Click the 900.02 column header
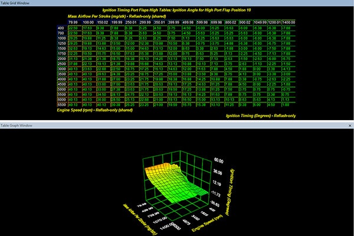The width and height of the screenshot is (354, 236). (x=244, y=22)
